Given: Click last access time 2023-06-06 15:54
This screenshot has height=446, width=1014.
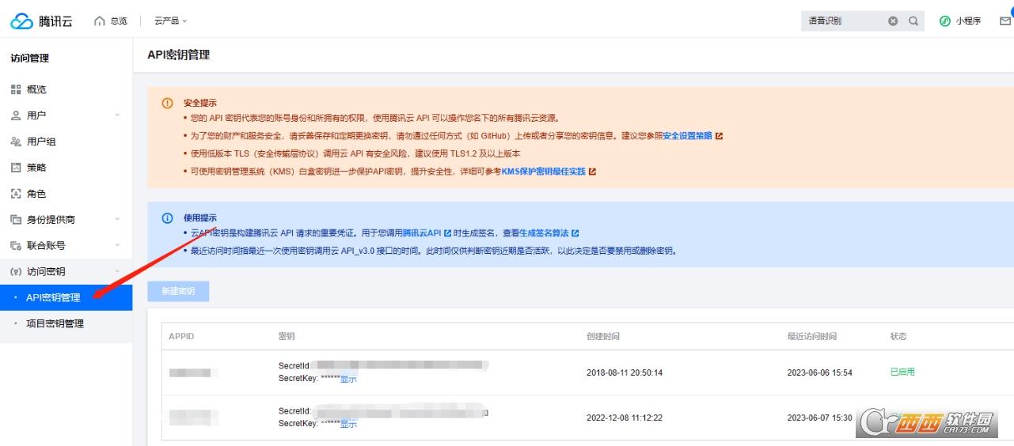Looking at the screenshot, I should click(x=819, y=372).
